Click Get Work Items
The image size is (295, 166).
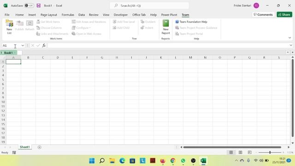[48, 22]
